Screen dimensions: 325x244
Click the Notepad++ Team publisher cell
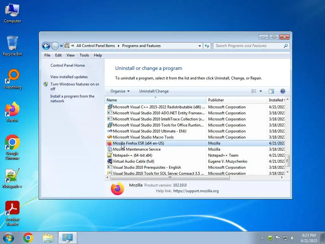(x=223, y=155)
